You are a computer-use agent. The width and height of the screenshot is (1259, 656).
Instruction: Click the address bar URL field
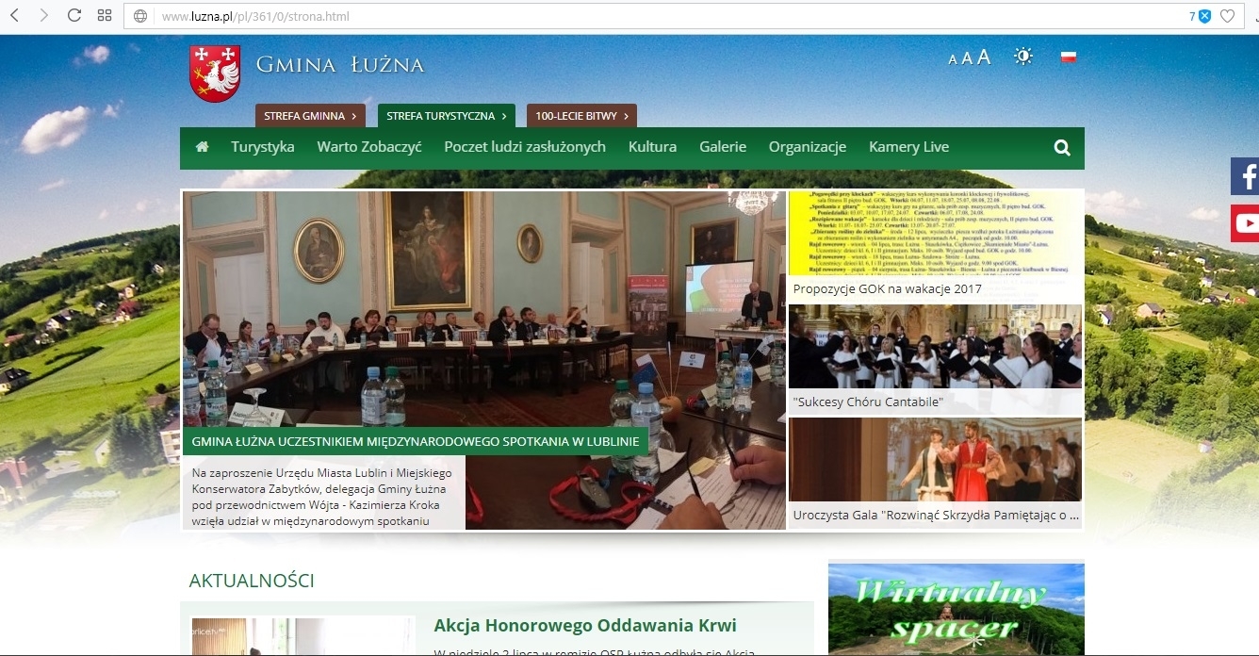pos(660,16)
